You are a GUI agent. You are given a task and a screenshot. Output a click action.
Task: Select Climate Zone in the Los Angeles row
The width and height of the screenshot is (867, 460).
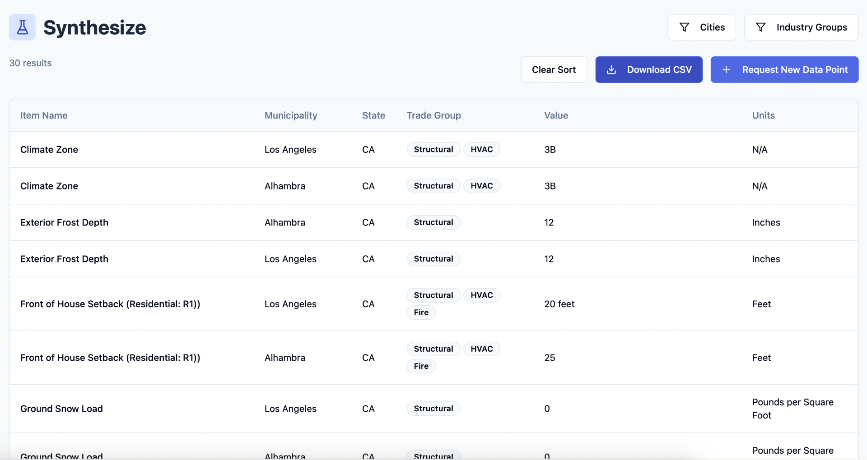point(49,150)
